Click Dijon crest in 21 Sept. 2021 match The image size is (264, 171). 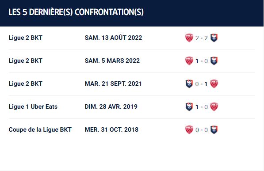tap(214, 84)
